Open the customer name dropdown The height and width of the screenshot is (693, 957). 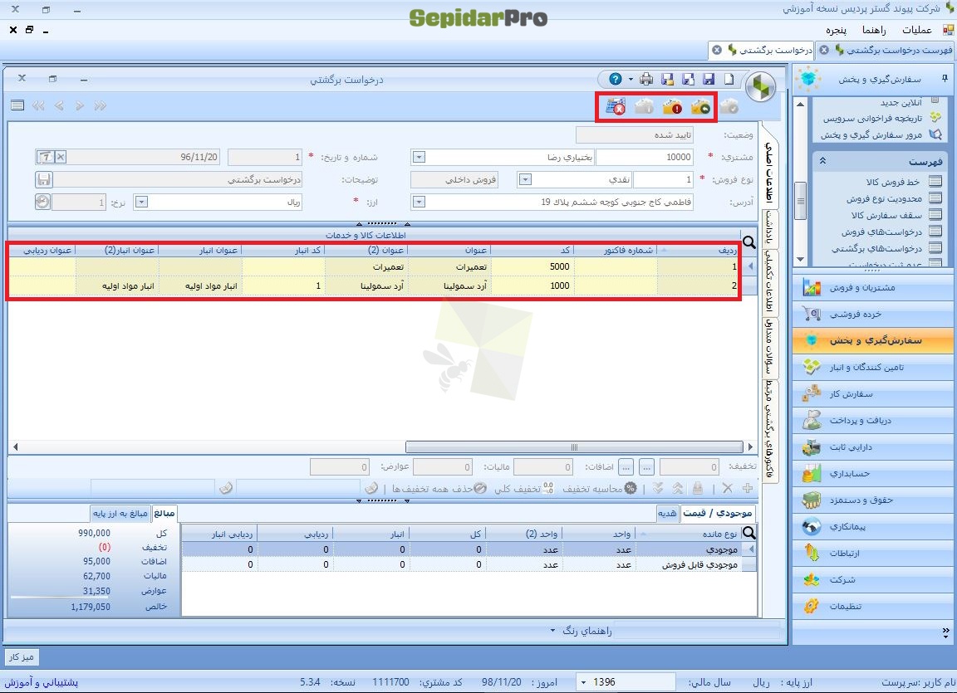[419, 157]
